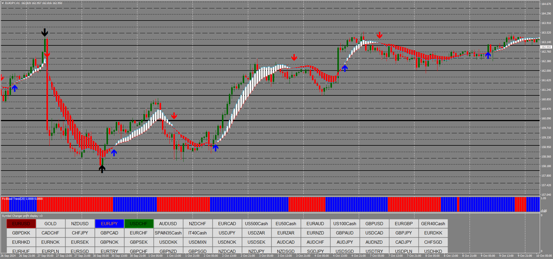The image size is (553, 259).
Task: Select the USDJPY symbol button
Action: 227,233
